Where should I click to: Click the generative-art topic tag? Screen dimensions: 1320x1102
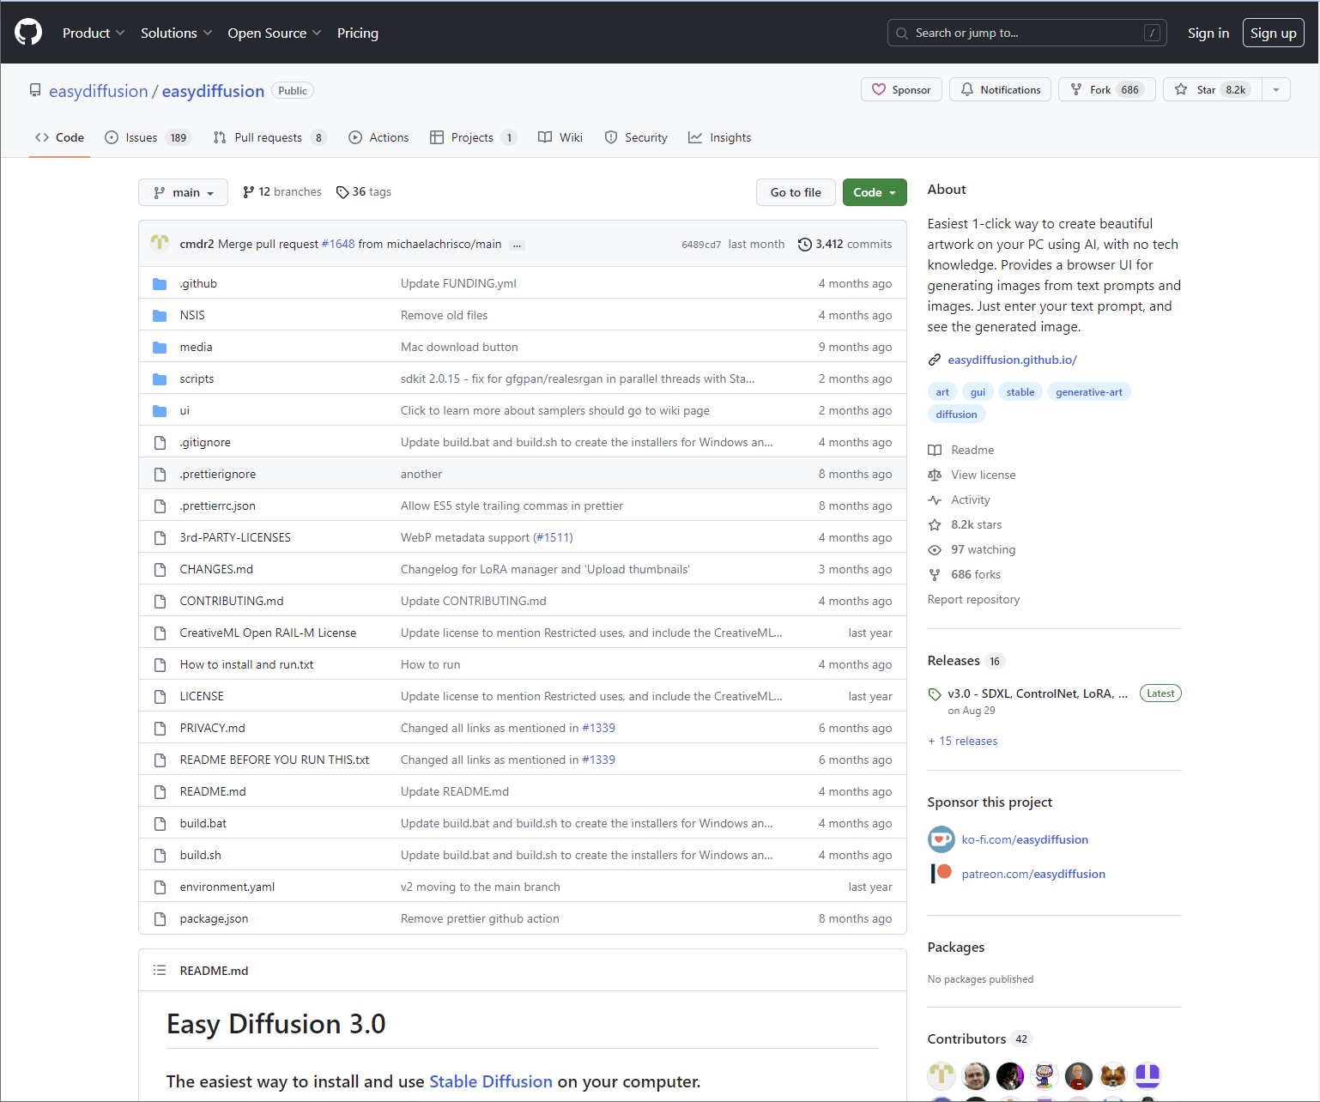tap(1089, 392)
